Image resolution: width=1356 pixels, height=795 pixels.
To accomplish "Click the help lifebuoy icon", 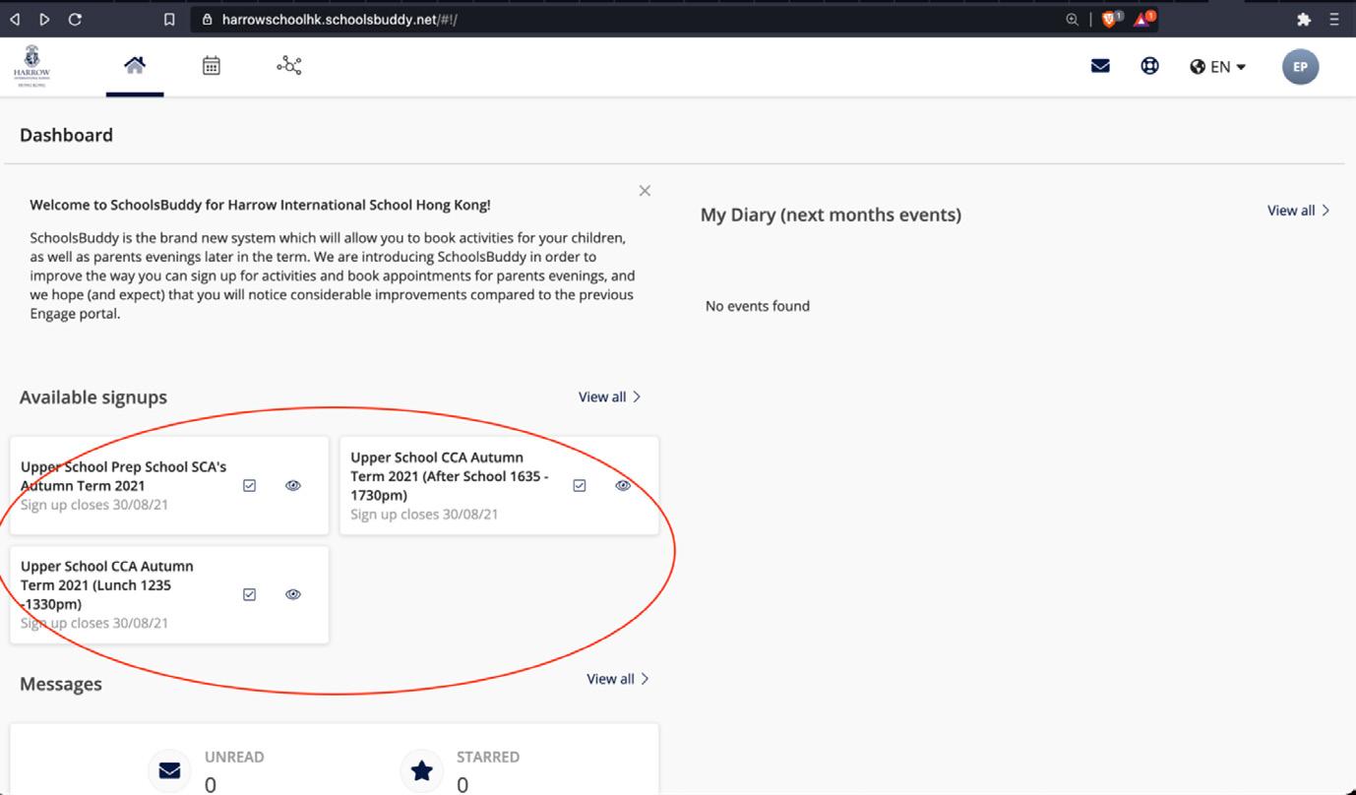I will pyautogui.click(x=1149, y=66).
